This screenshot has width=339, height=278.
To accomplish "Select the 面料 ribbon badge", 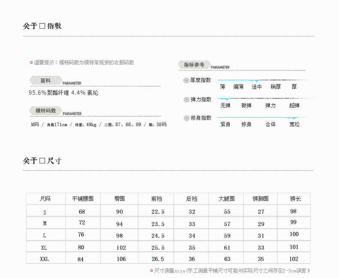I will 45,80.
